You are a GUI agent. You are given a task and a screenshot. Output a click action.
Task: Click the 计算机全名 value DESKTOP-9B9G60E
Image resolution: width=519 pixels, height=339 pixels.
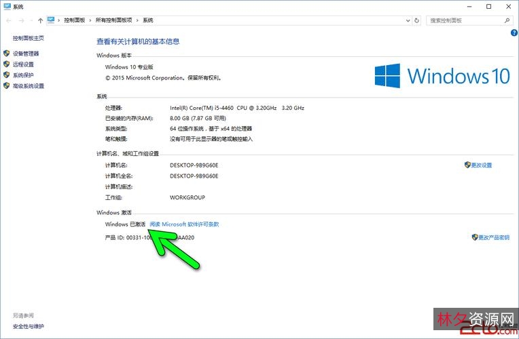pyautogui.click(x=194, y=176)
